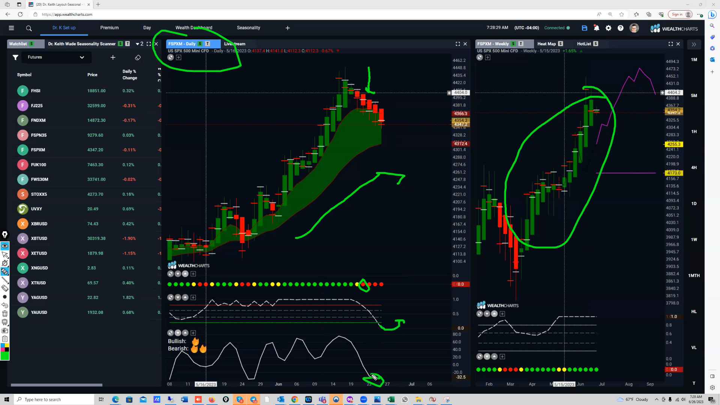
Task: Toggle T badge on FSPXM Daily tab
Action: tap(207, 44)
